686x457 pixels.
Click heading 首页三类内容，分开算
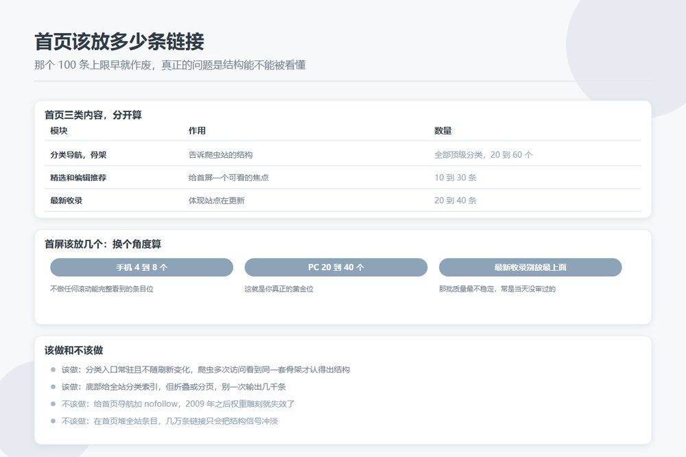click(x=93, y=115)
